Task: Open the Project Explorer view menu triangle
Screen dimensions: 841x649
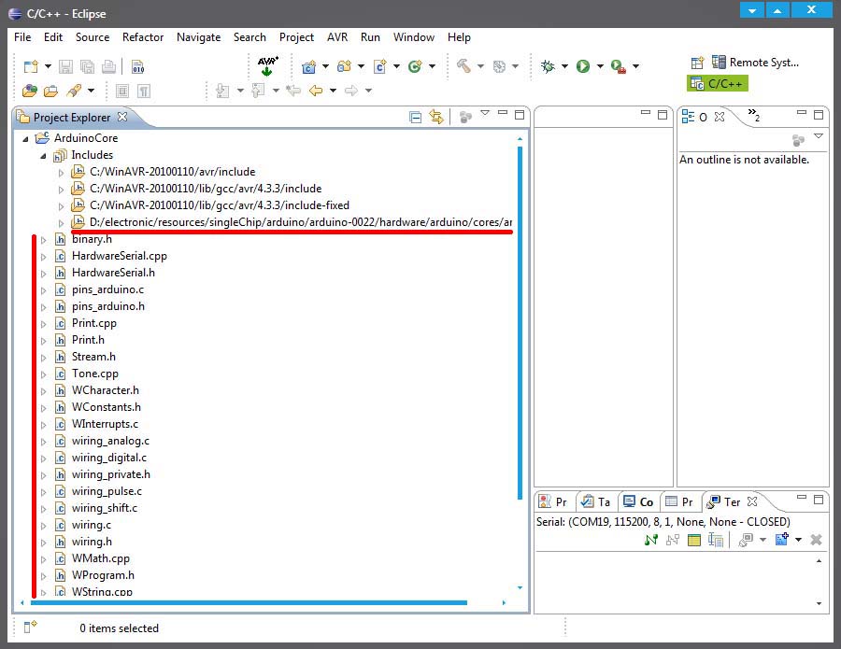Action: pos(485,113)
